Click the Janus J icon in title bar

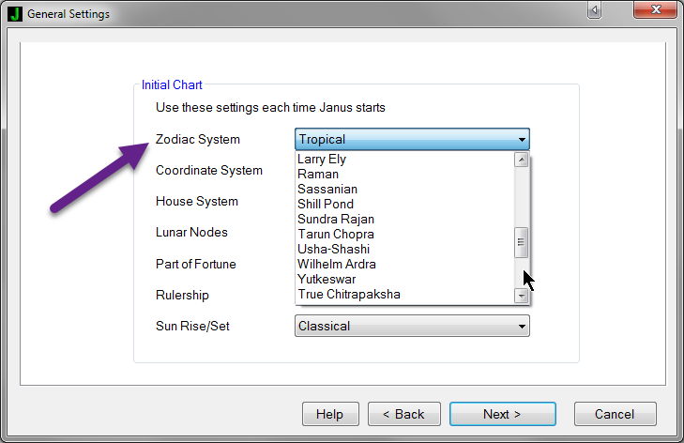tap(15, 14)
